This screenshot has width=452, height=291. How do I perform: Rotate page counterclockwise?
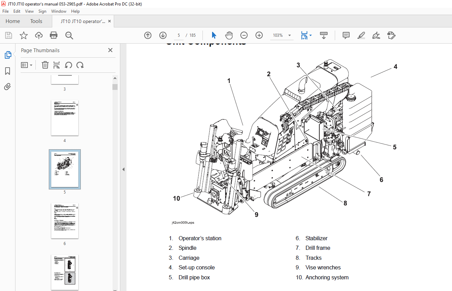click(x=68, y=65)
